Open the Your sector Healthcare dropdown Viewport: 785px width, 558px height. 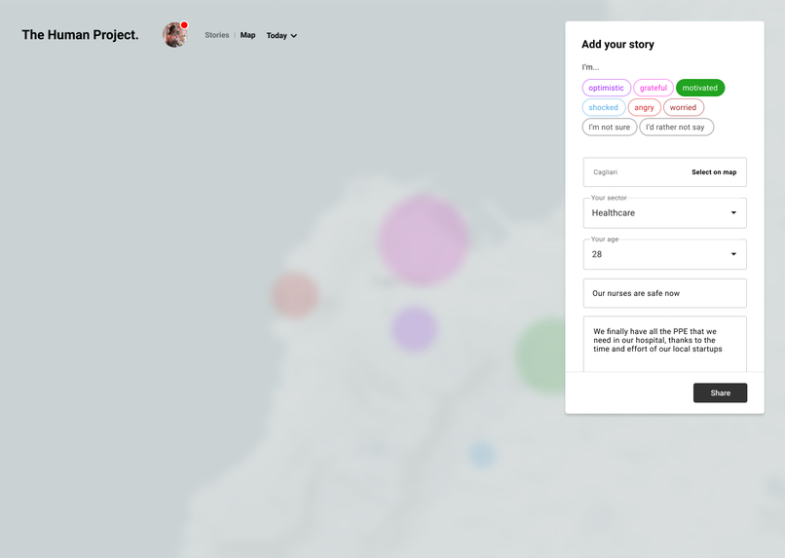(665, 213)
